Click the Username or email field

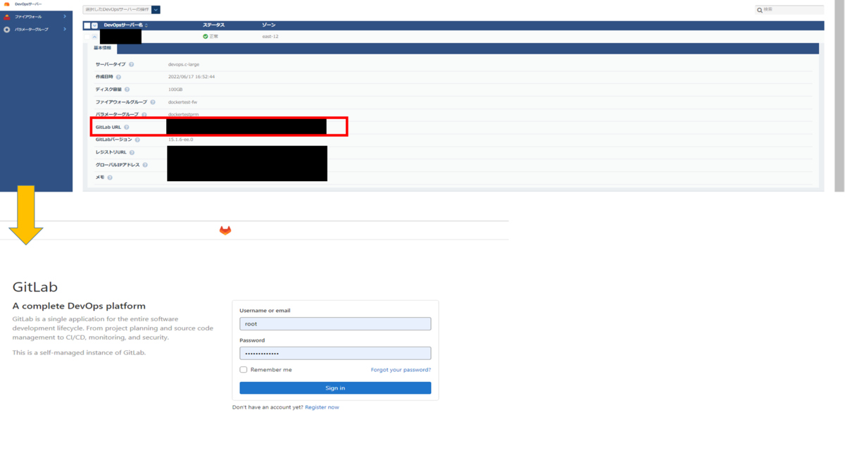pos(335,324)
